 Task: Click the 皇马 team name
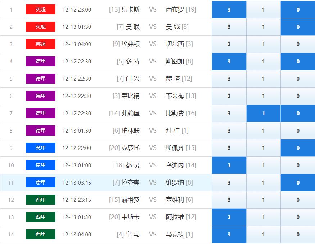coord(132,234)
